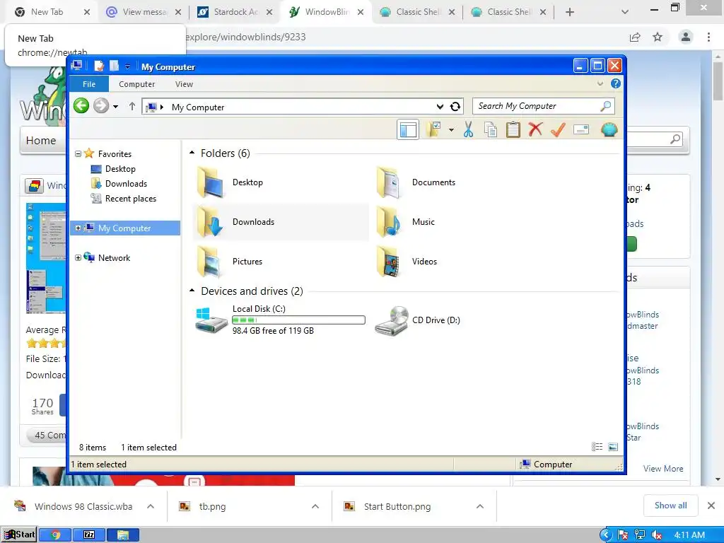Select Recent places under Favorites
Viewport: 724px width, 543px height.
[131, 199]
